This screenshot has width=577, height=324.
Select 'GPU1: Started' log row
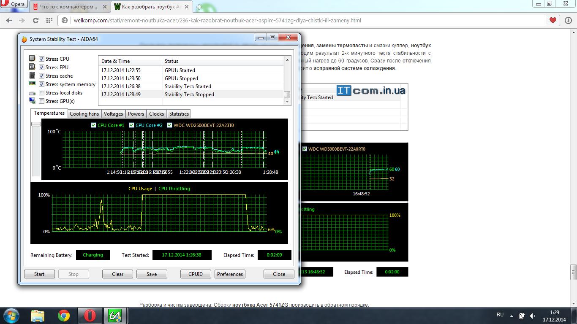tap(191, 70)
